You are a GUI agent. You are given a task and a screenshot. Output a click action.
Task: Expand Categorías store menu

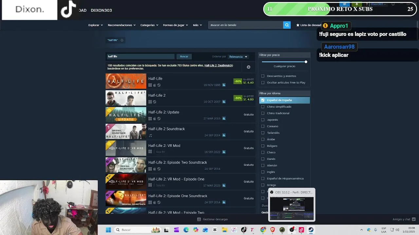point(149,25)
